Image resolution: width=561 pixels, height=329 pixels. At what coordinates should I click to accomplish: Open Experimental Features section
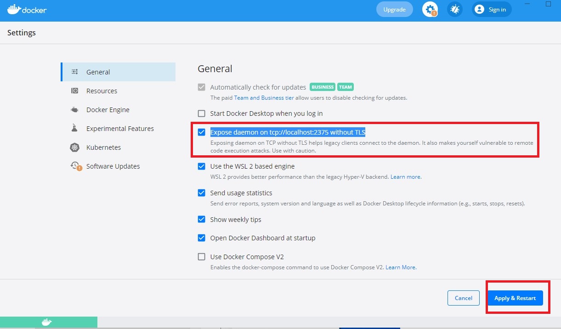(118, 129)
